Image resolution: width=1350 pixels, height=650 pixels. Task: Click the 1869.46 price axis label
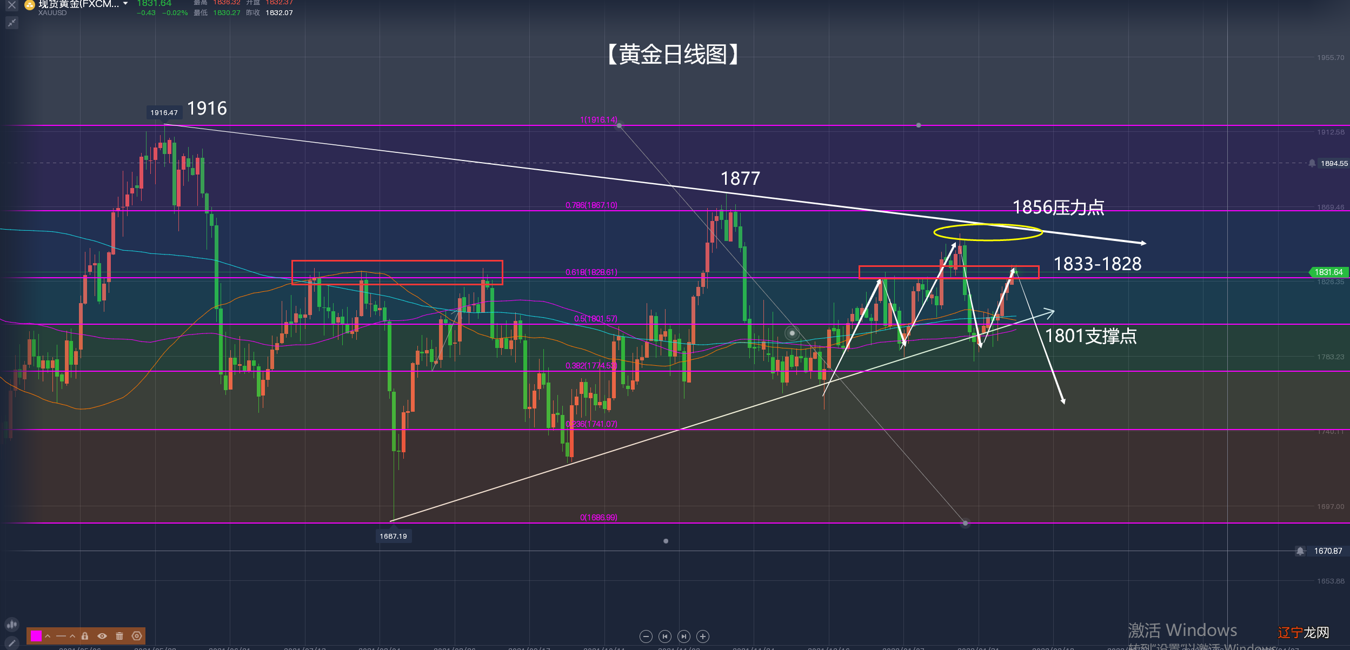[x=1331, y=207]
